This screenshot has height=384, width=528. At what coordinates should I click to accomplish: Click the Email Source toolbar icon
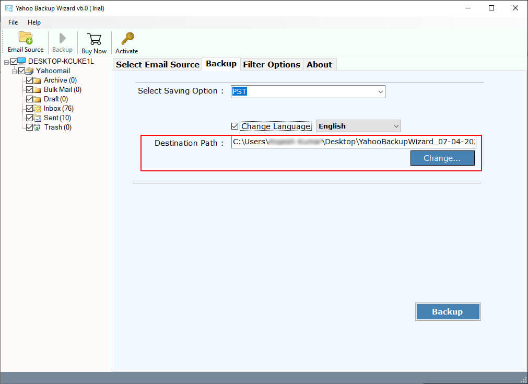(x=26, y=38)
